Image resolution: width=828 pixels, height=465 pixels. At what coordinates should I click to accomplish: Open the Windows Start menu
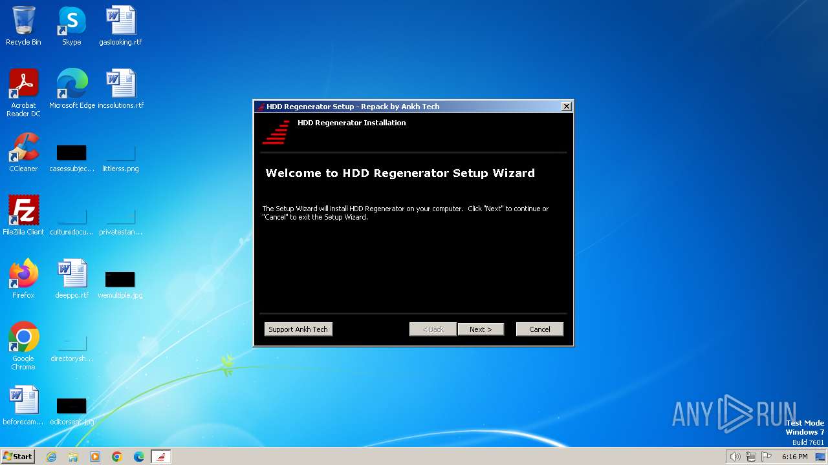(18, 457)
